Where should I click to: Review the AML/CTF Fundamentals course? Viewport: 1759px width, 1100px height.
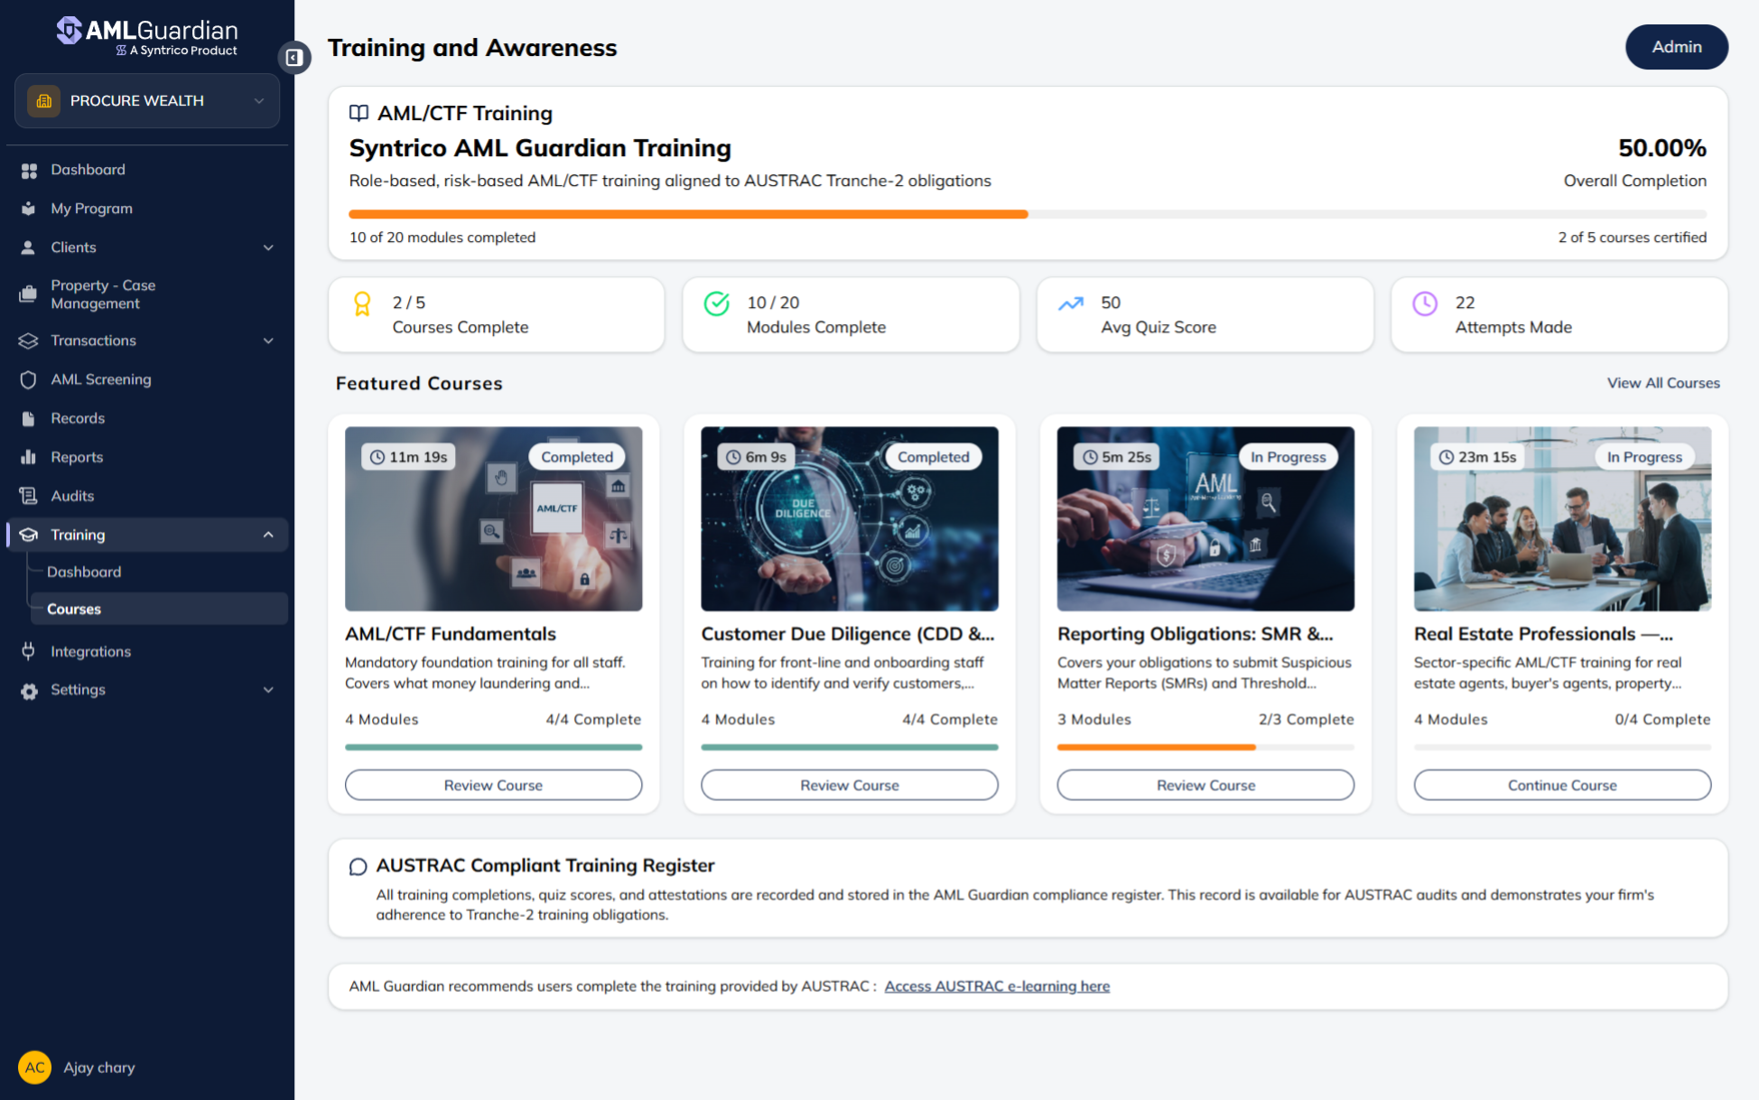coord(493,785)
